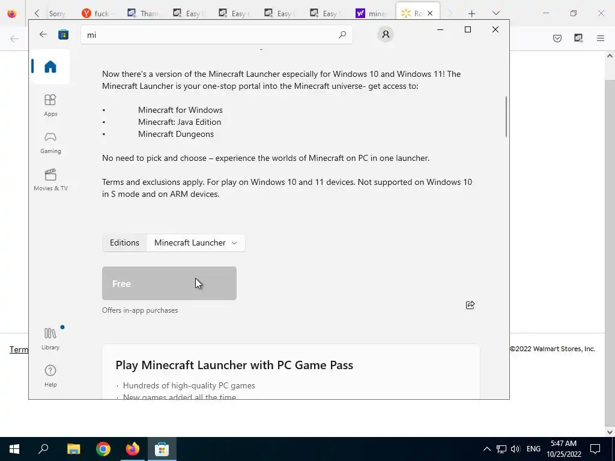
Task: Click the Firefox logo at the tab bar start
Action: point(12,13)
